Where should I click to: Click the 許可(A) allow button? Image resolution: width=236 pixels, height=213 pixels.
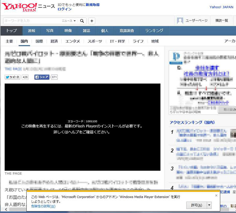pyautogui.click(x=195, y=205)
